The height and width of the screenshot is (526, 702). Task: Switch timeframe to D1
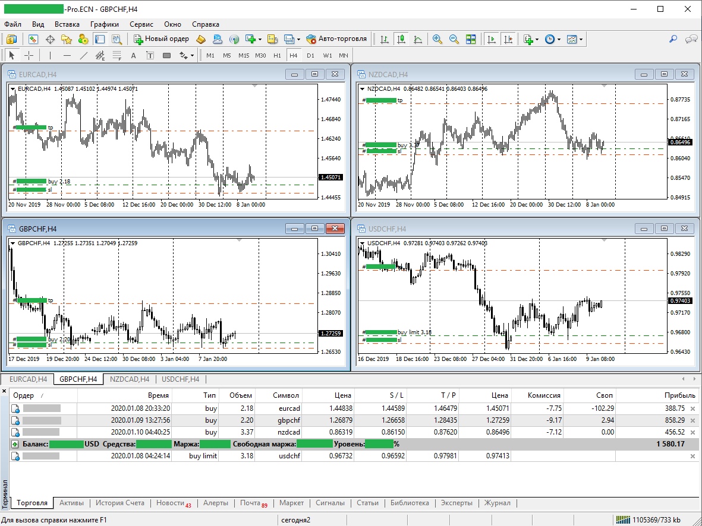coord(310,55)
